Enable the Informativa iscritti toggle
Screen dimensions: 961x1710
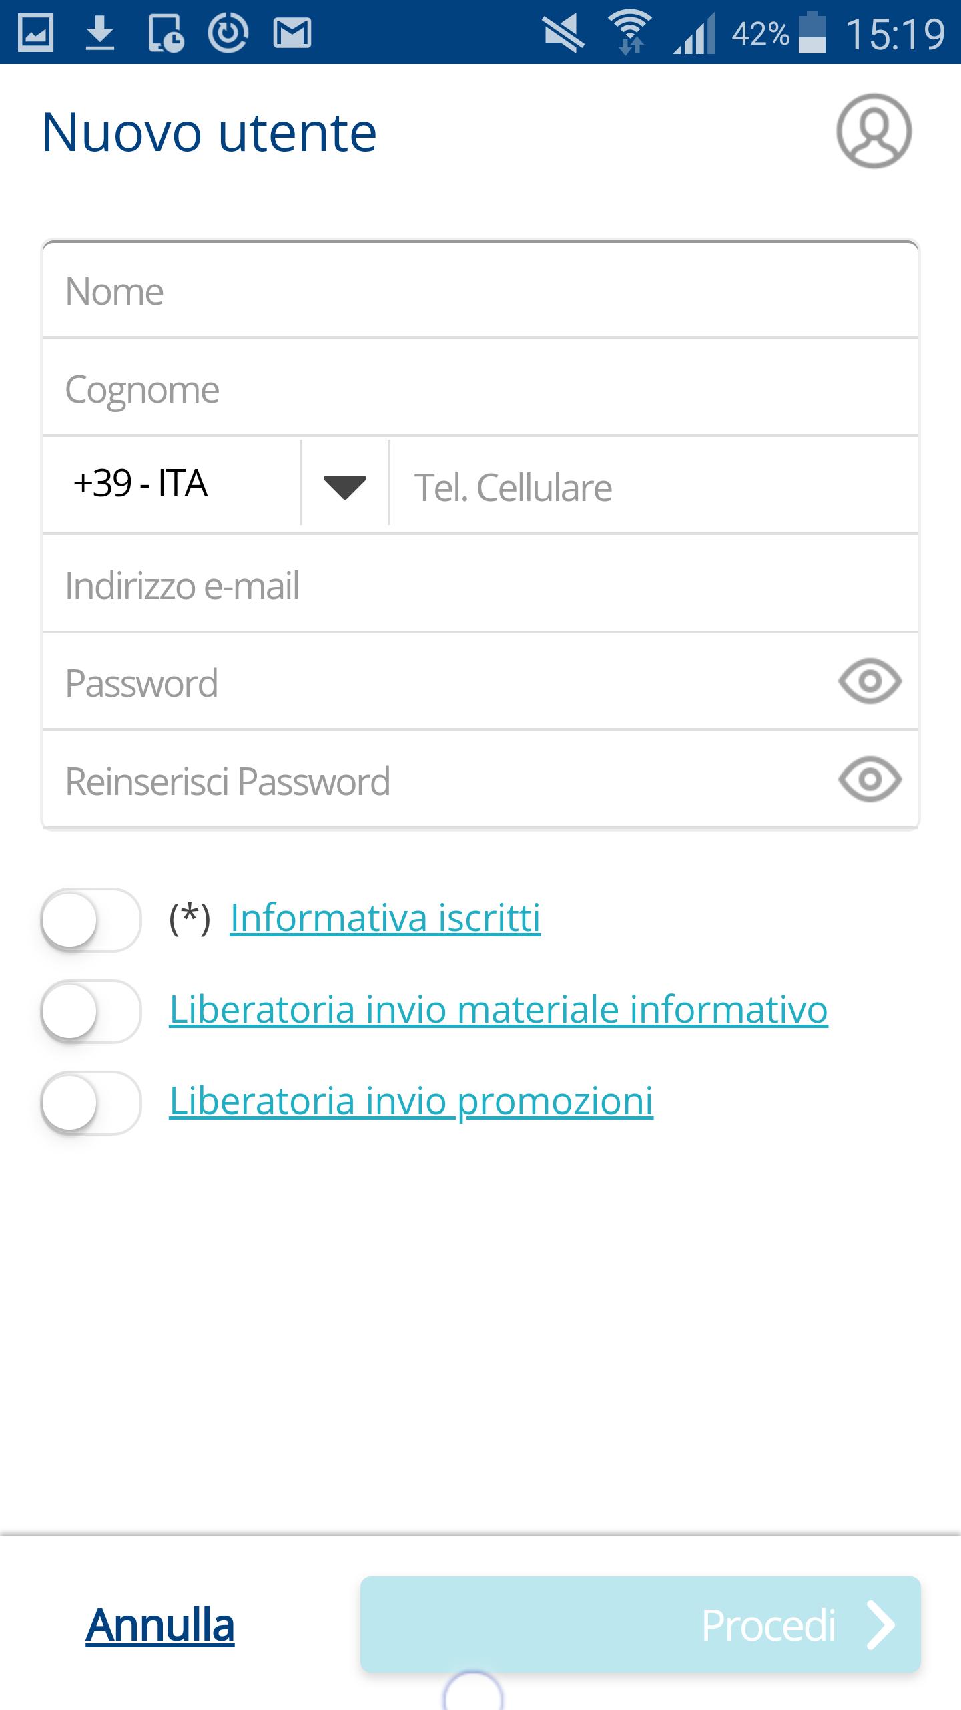tap(91, 920)
